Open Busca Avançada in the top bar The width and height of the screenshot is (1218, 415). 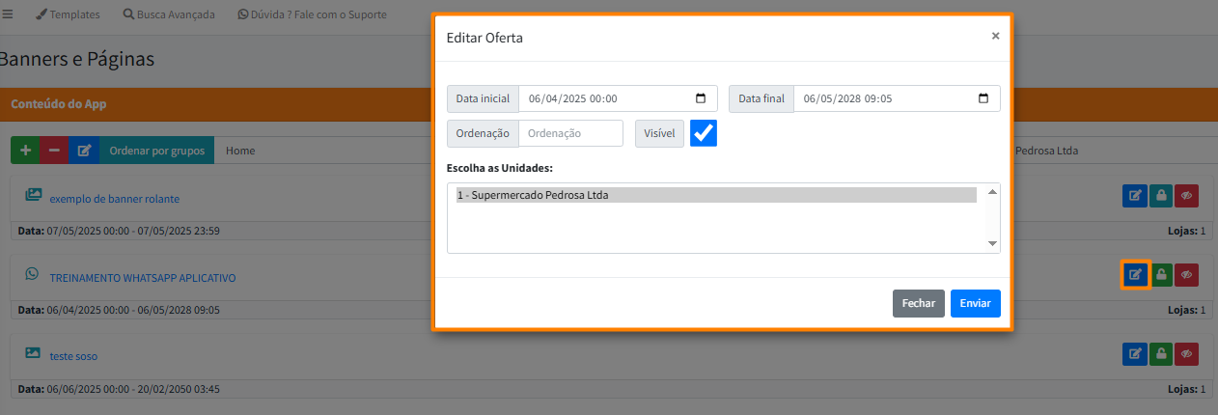tap(169, 14)
